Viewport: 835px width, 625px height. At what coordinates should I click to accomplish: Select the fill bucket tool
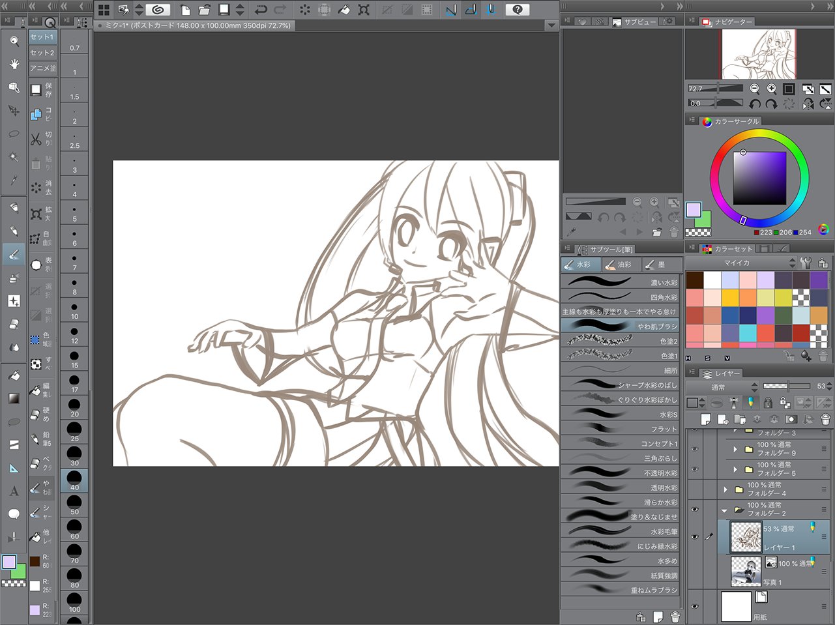coord(14,375)
